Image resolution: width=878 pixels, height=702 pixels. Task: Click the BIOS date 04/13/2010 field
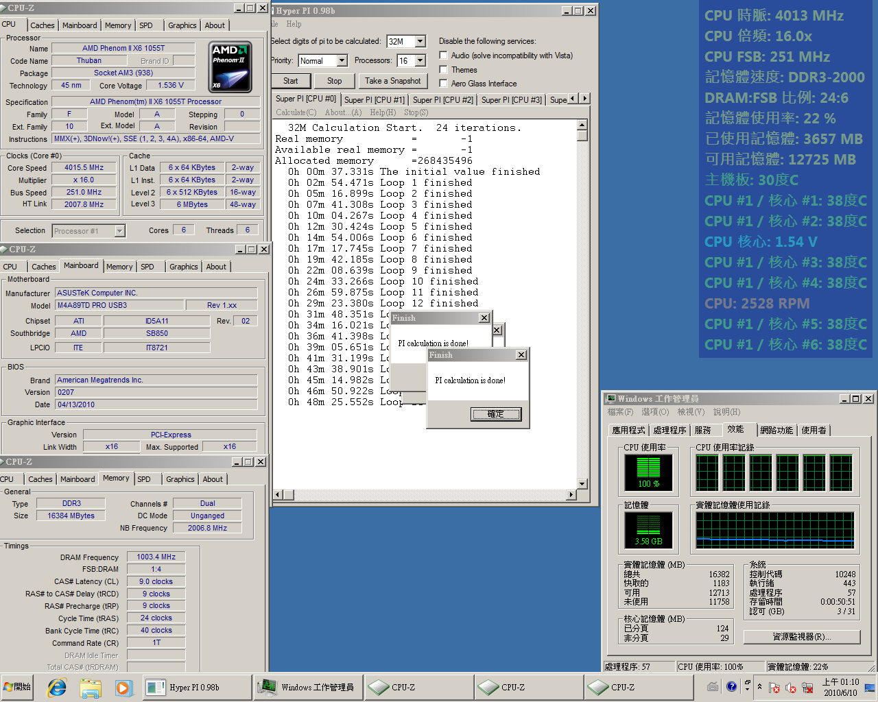[156, 404]
